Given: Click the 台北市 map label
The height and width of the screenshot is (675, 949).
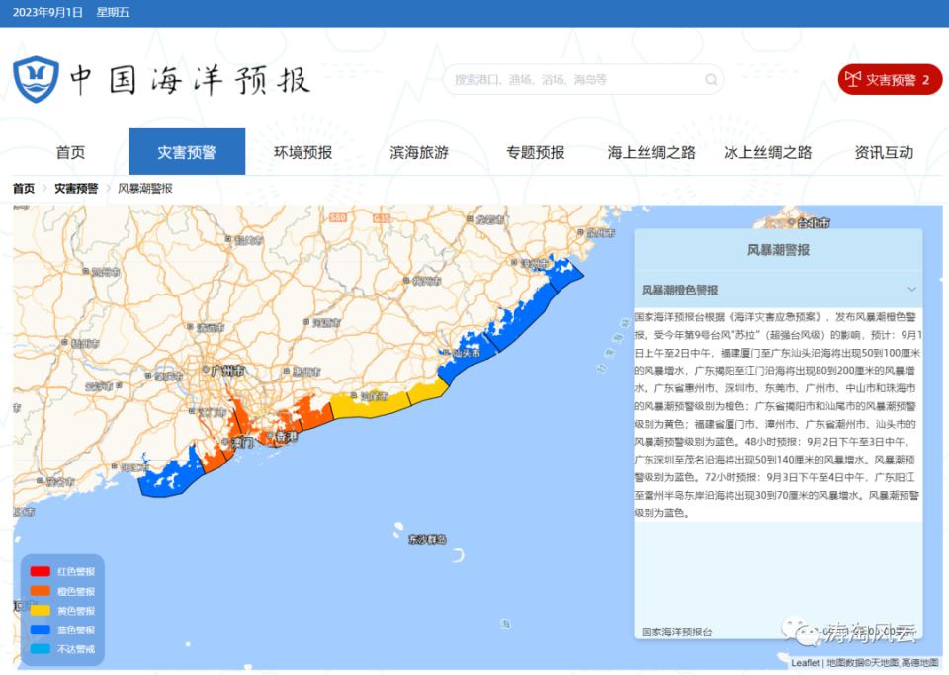Looking at the screenshot, I should [814, 223].
